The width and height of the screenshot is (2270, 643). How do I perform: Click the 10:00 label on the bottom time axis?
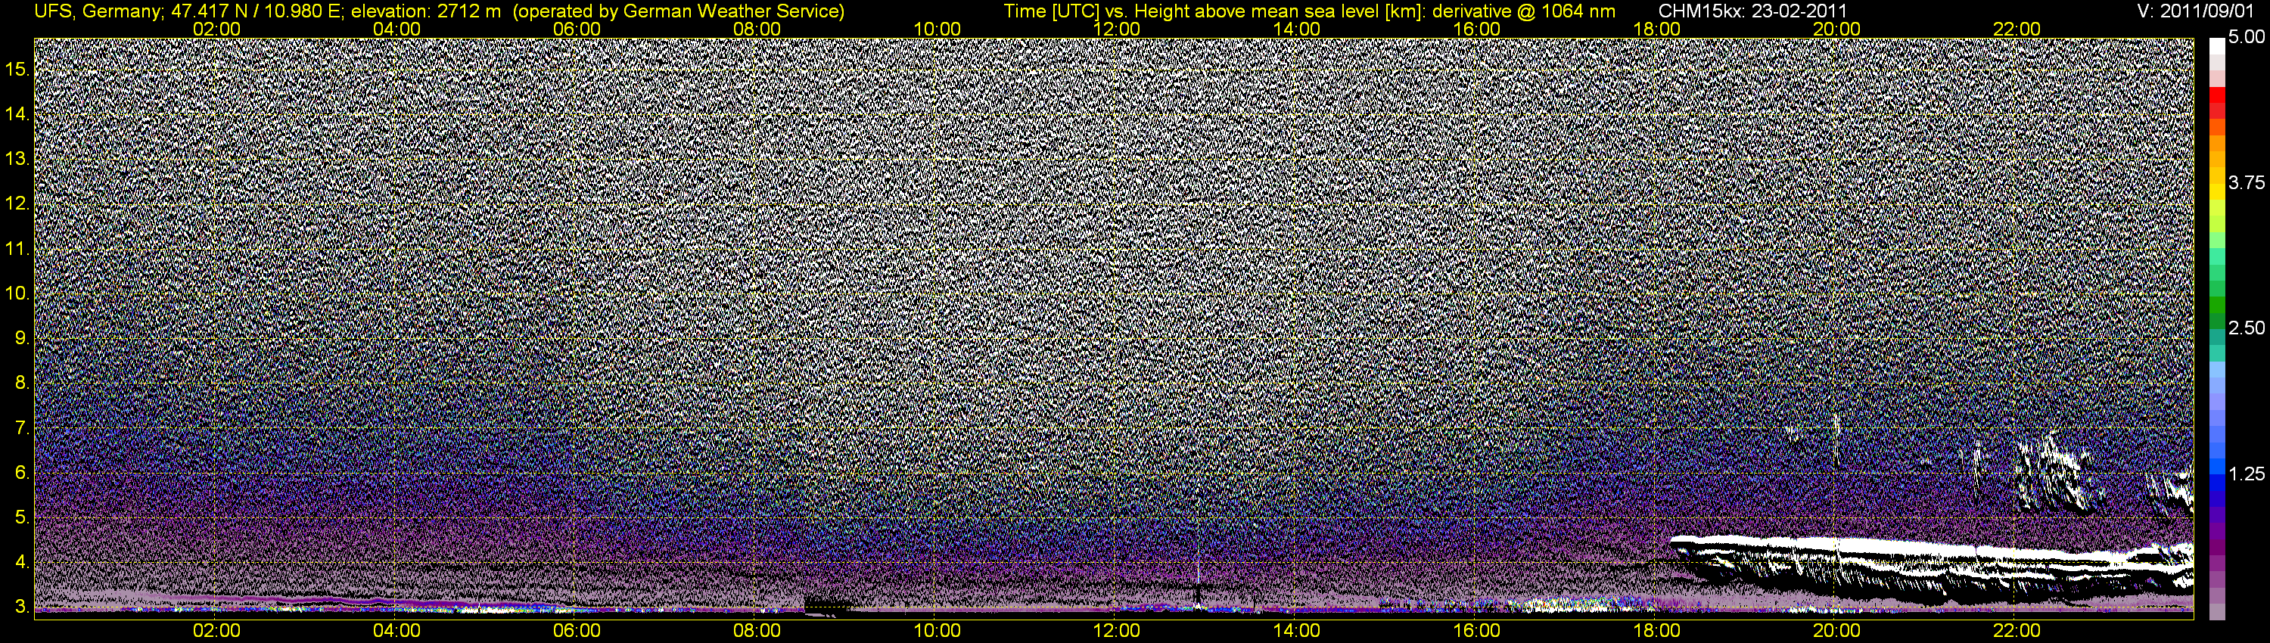click(x=937, y=631)
